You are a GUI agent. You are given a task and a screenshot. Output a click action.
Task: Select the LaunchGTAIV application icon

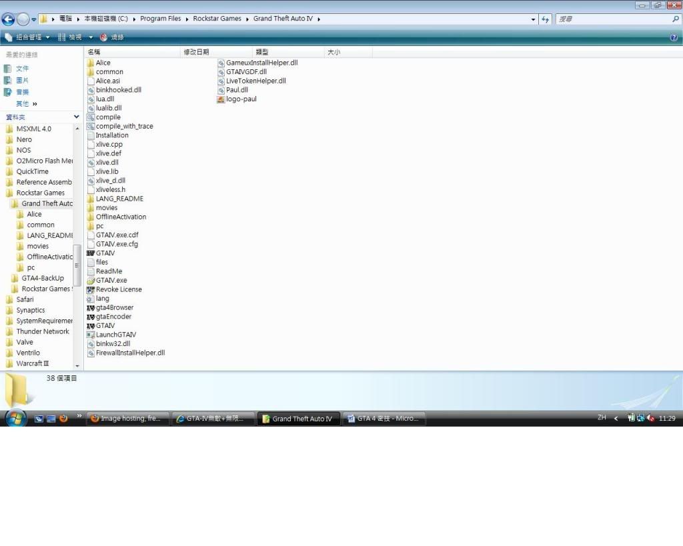91,335
